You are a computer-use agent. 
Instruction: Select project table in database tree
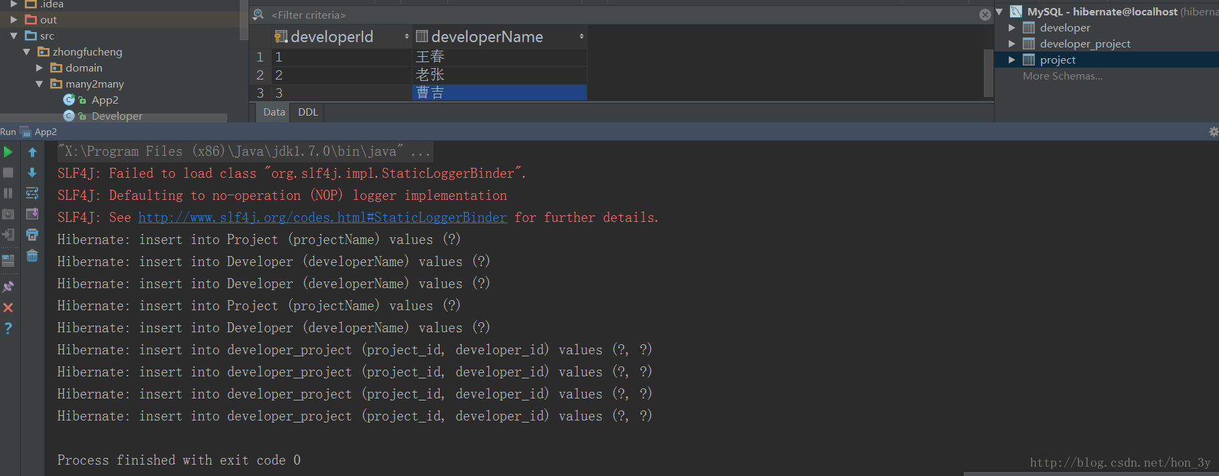pos(1058,59)
